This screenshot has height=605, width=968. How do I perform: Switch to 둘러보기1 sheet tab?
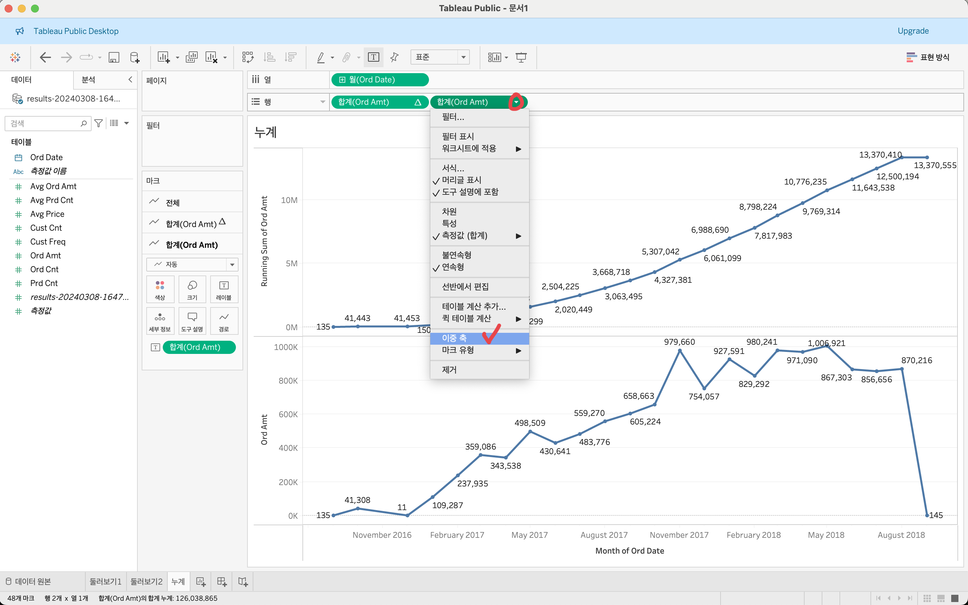[x=105, y=581]
